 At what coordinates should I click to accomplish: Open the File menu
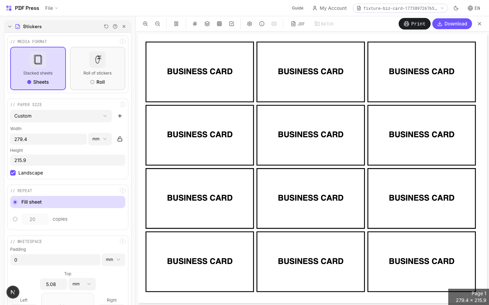(51, 8)
